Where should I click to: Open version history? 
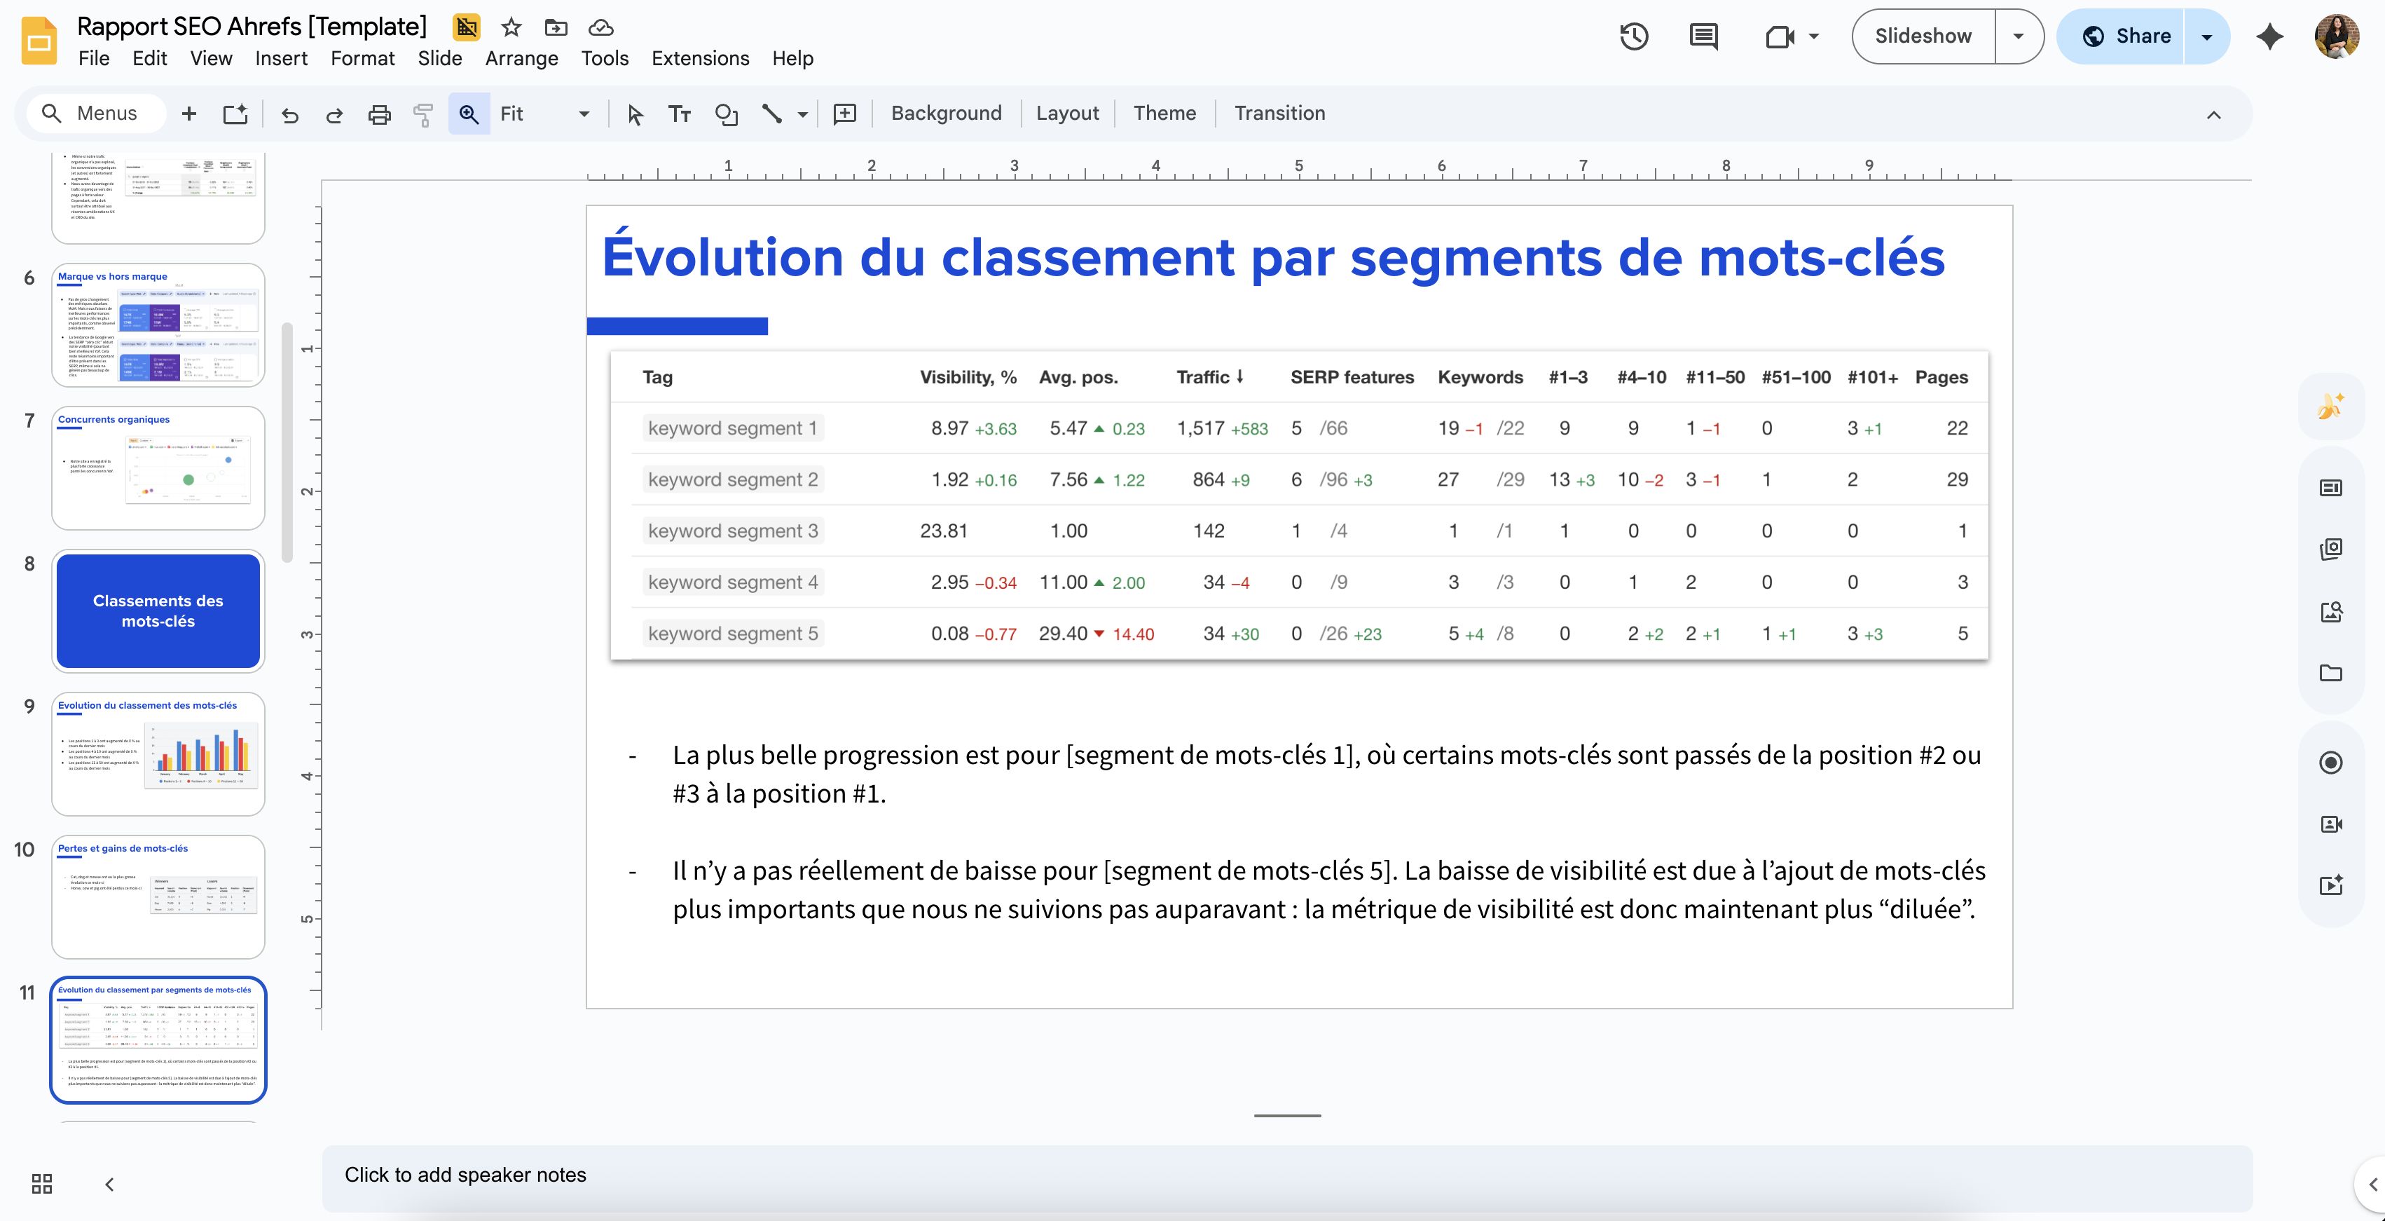tap(1633, 37)
